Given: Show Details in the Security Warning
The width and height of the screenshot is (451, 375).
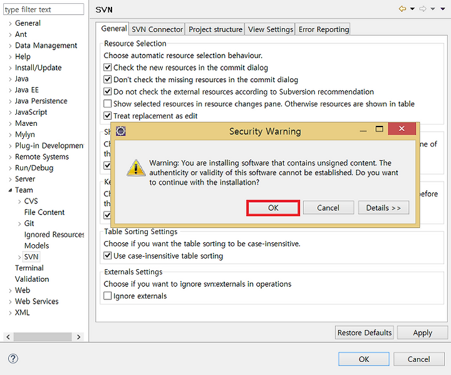Looking at the screenshot, I should 383,208.
